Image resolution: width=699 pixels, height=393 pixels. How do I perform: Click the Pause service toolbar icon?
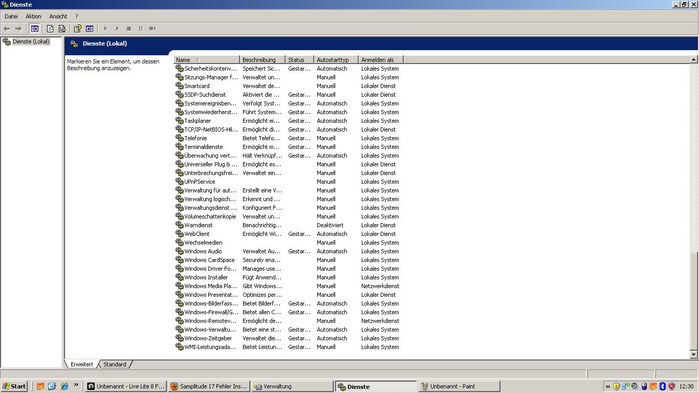tap(141, 29)
